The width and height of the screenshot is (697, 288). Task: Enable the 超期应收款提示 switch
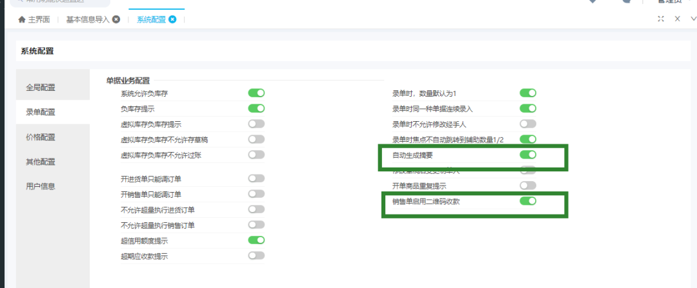tap(256, 256)
